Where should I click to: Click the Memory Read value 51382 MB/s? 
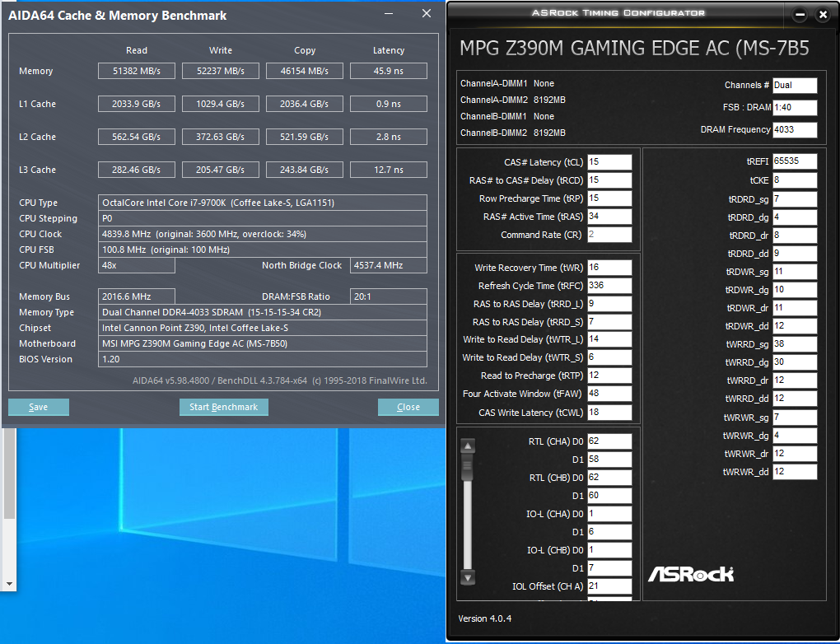click(x=137, y=71)
